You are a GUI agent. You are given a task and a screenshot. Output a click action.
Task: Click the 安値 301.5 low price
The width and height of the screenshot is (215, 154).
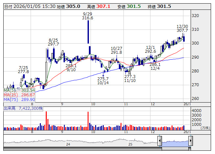129,7
